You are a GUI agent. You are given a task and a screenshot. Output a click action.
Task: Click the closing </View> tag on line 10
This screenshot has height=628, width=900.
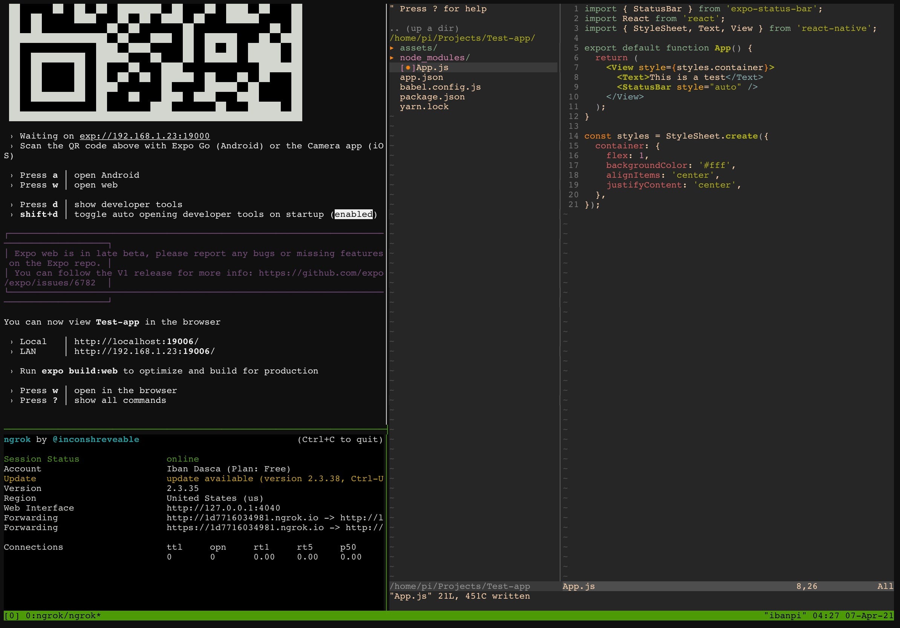[x=625, y=97]
